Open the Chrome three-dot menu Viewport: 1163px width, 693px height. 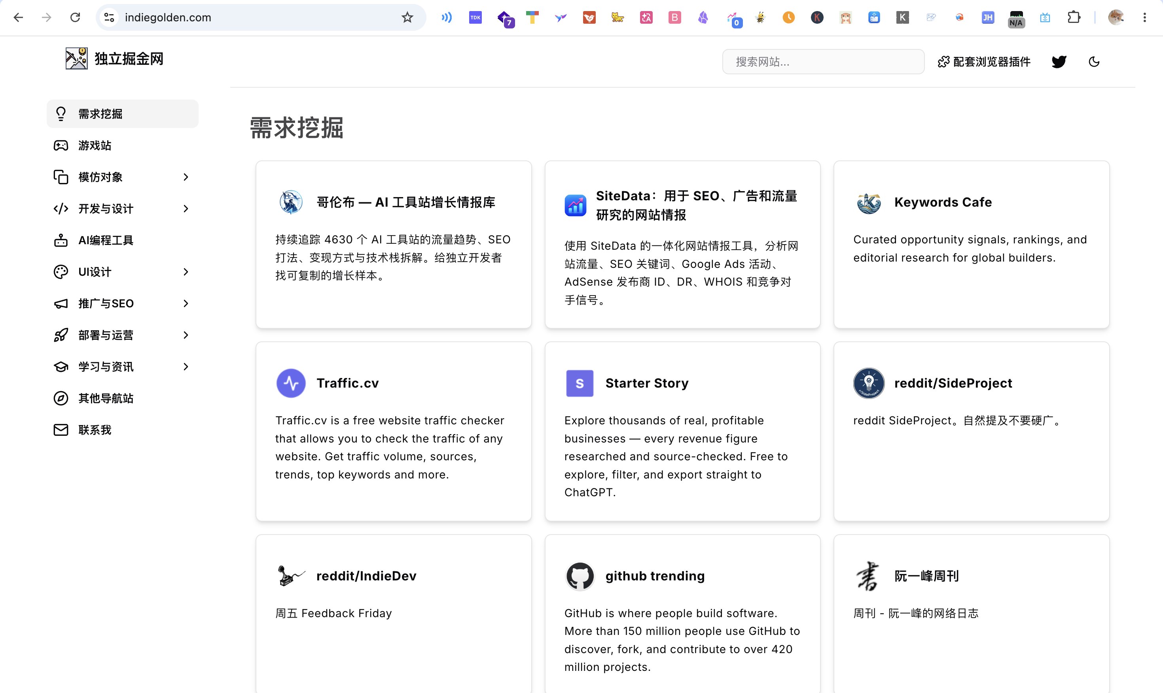pyautogui.click(x=1144, y=18)
